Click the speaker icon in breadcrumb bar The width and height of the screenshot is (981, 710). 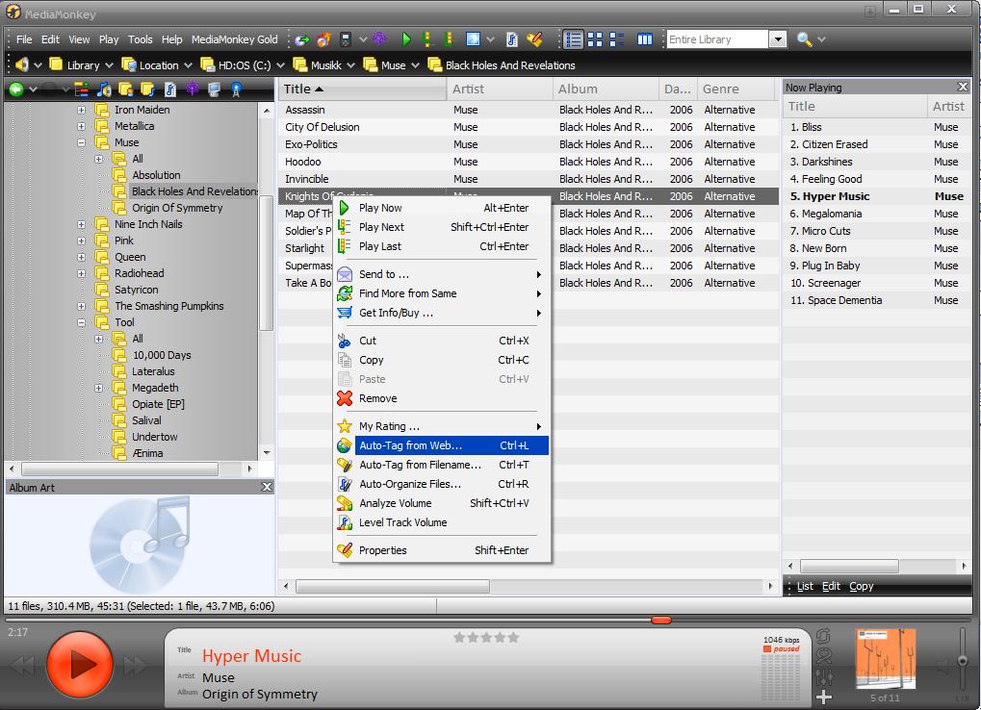[x=22, y=65]
